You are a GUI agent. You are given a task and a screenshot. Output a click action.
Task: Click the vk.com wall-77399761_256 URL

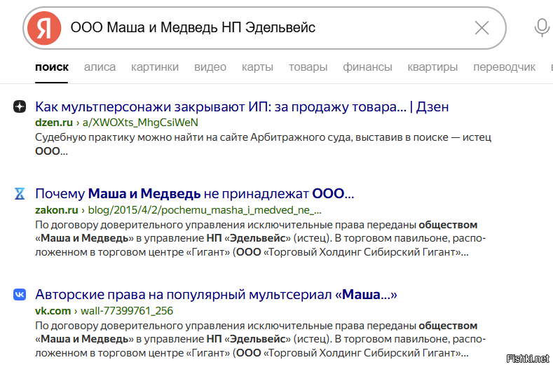pos(128,310)
